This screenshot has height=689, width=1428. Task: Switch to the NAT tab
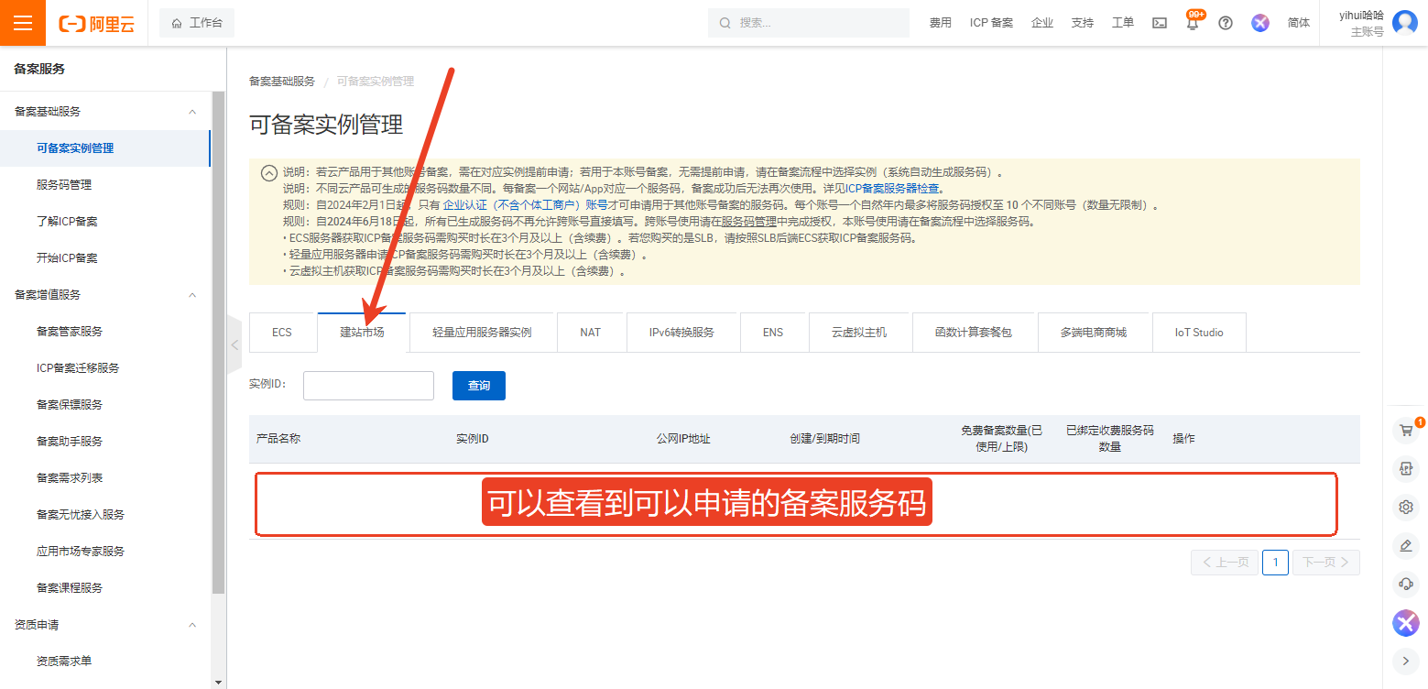591,333
